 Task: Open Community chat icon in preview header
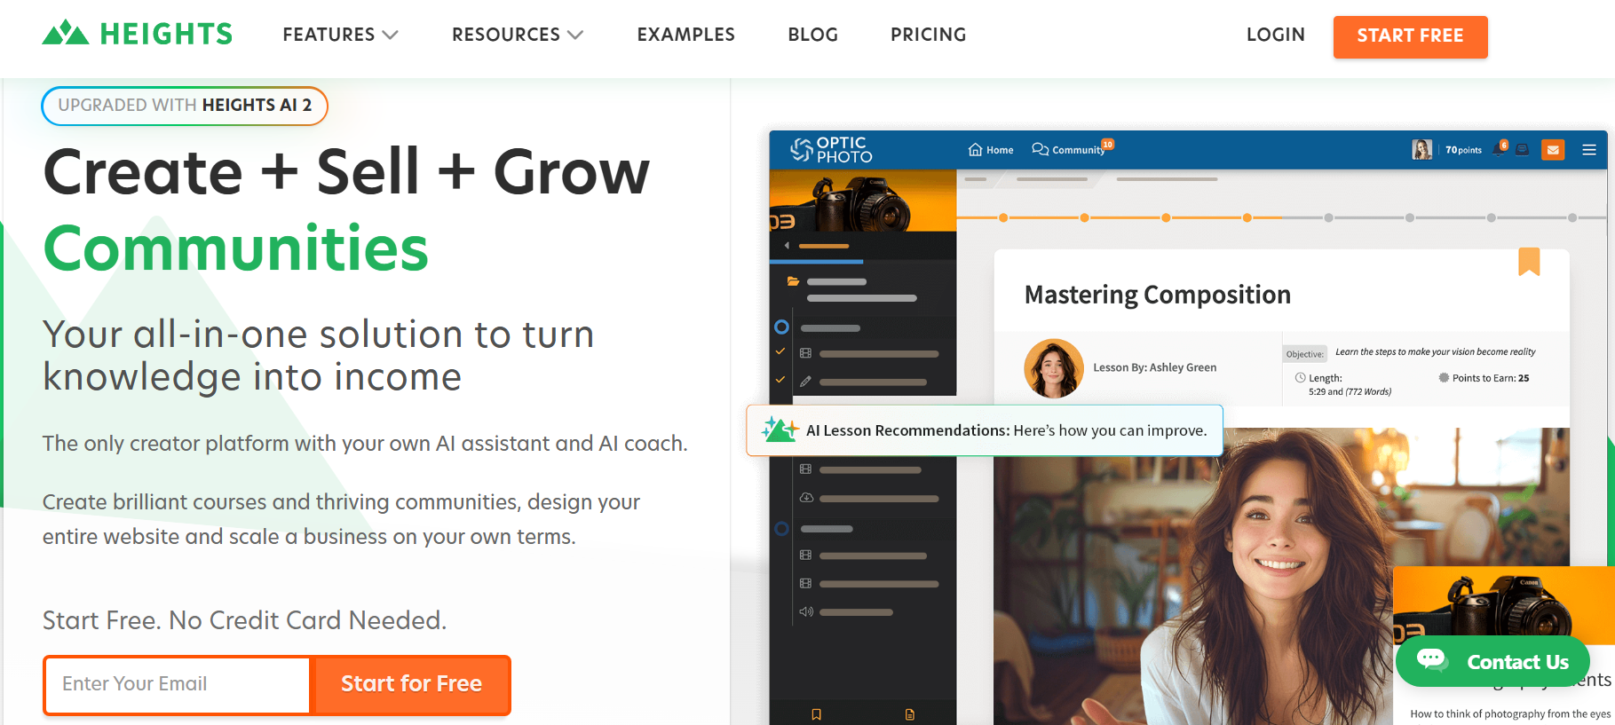pos(1040,149)
